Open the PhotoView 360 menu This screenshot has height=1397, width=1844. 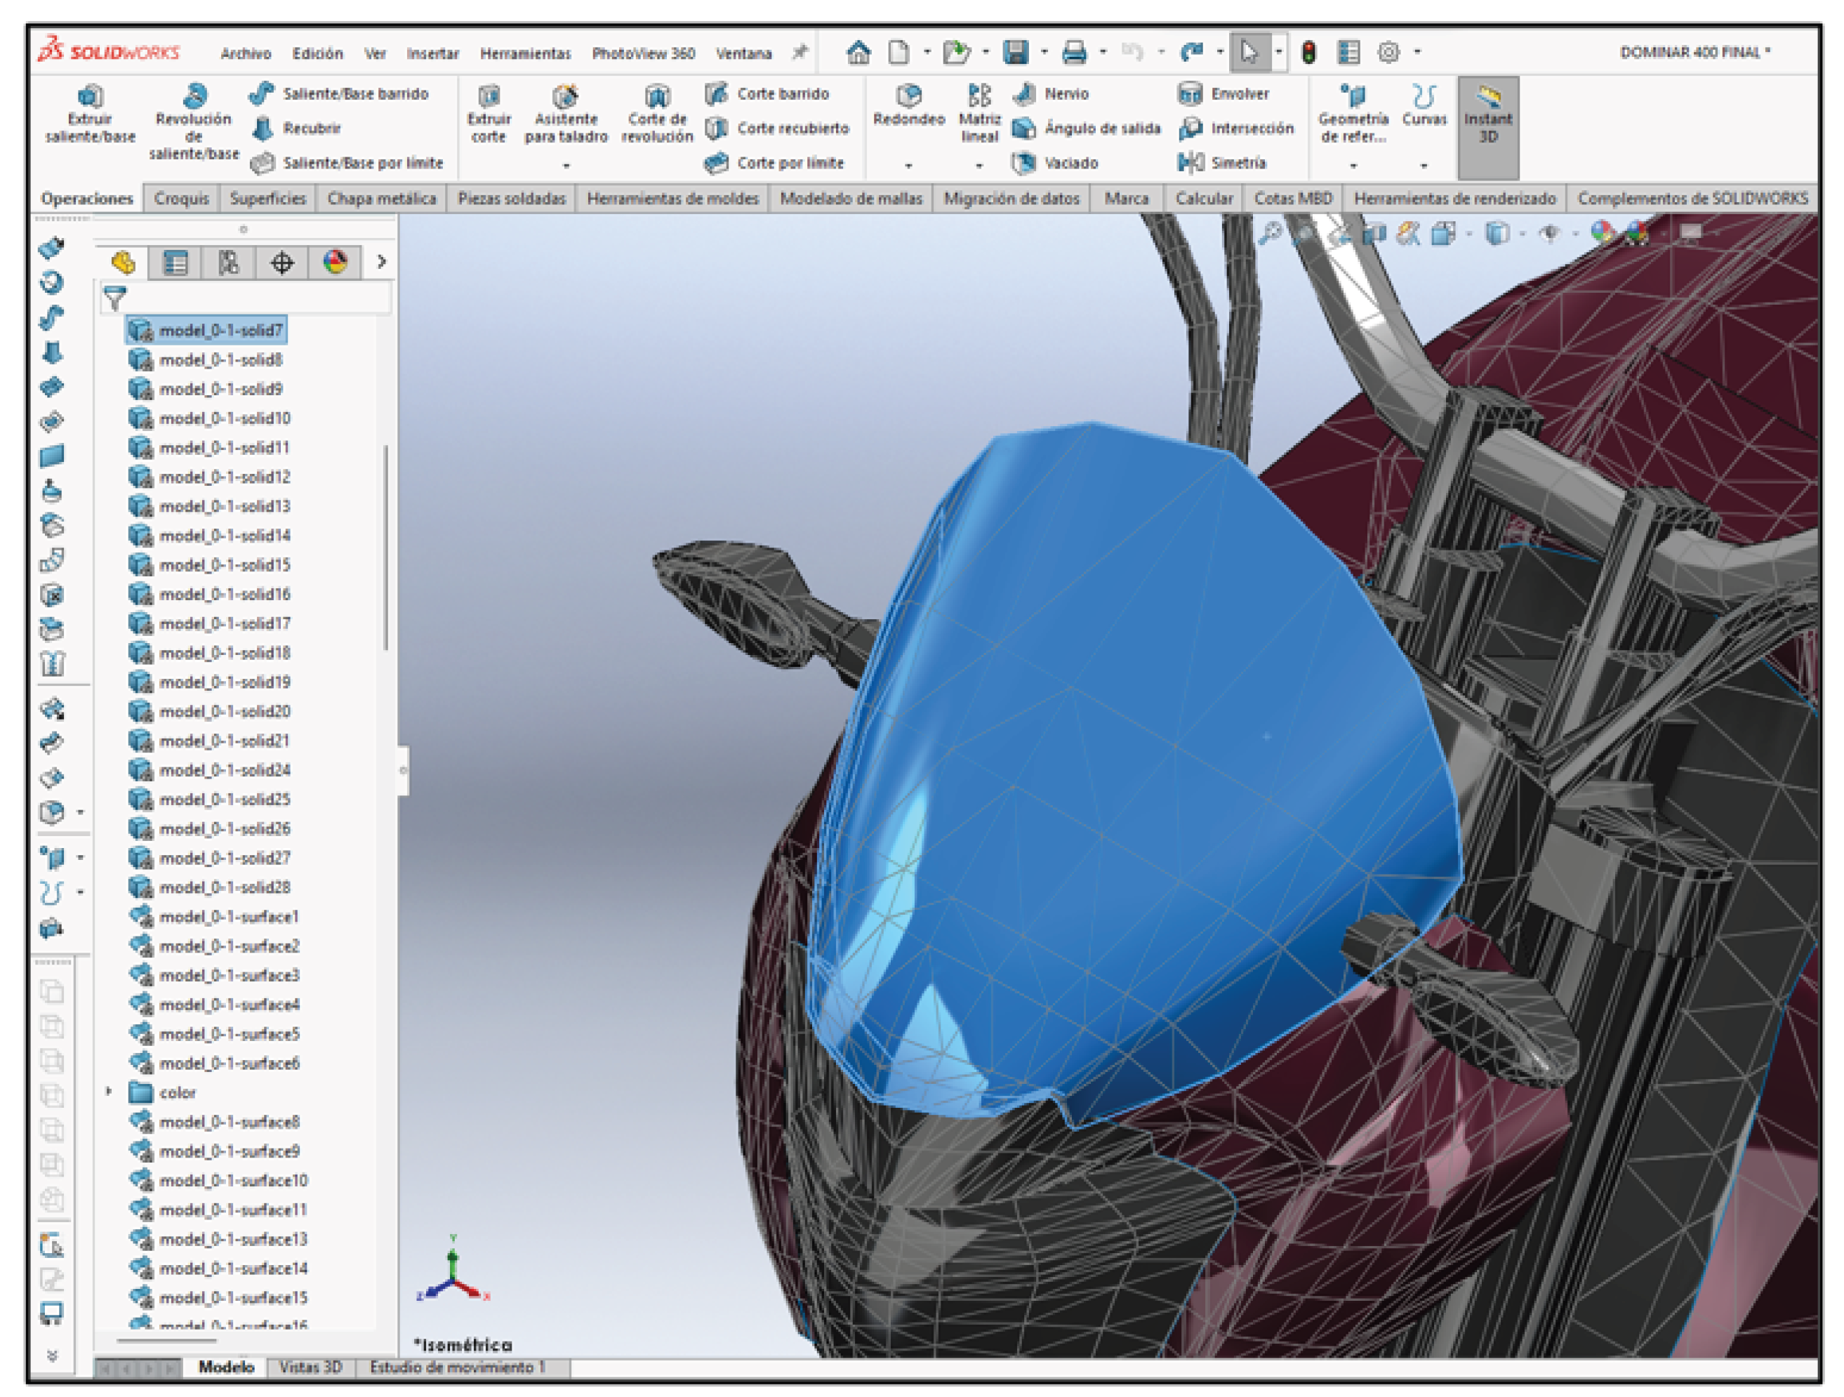(643, 53)
